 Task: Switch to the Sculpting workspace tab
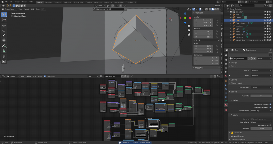tap(58, 2)
